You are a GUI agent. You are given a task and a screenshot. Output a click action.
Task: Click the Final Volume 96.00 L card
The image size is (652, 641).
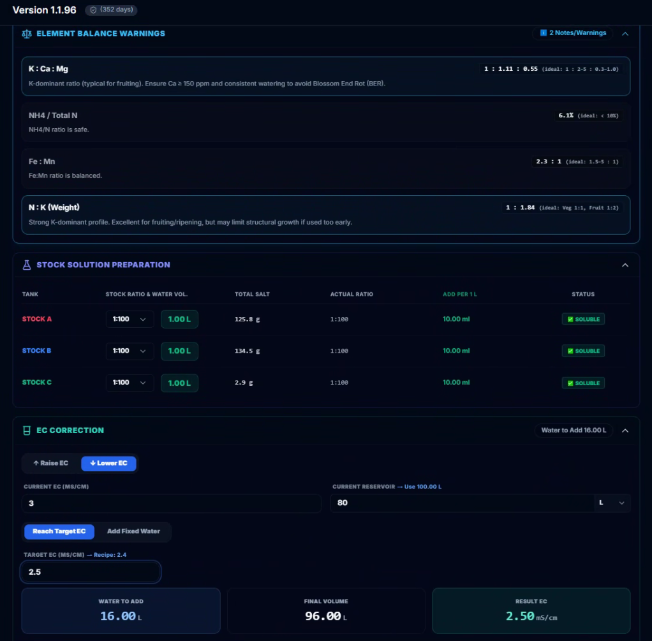point(326,610)
